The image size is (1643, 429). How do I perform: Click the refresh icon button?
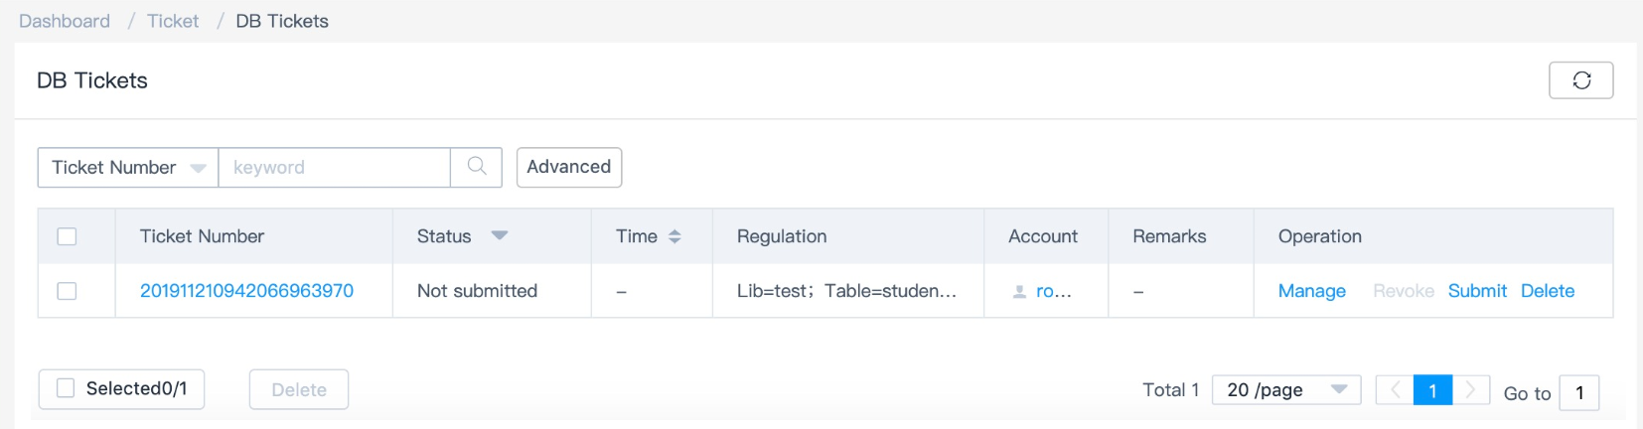[1580, 80]
